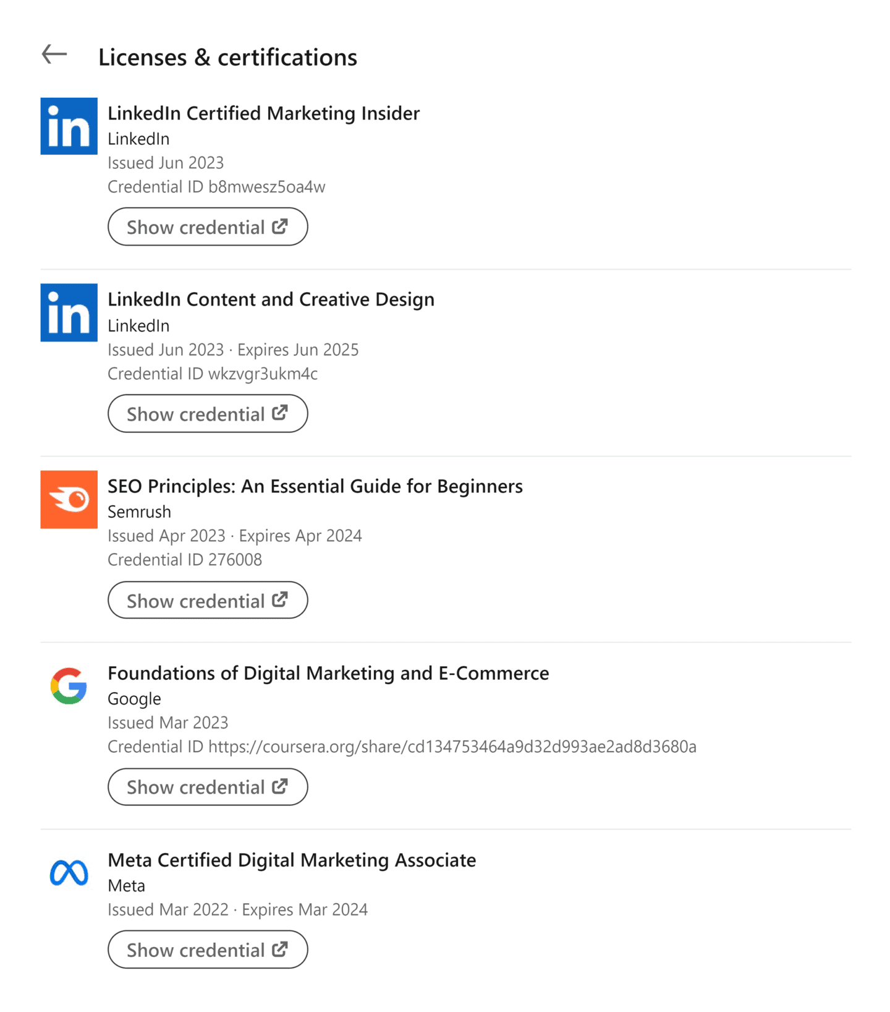
Task: Click the Licenses & certifications heading
Action: [x=227, y=57]
